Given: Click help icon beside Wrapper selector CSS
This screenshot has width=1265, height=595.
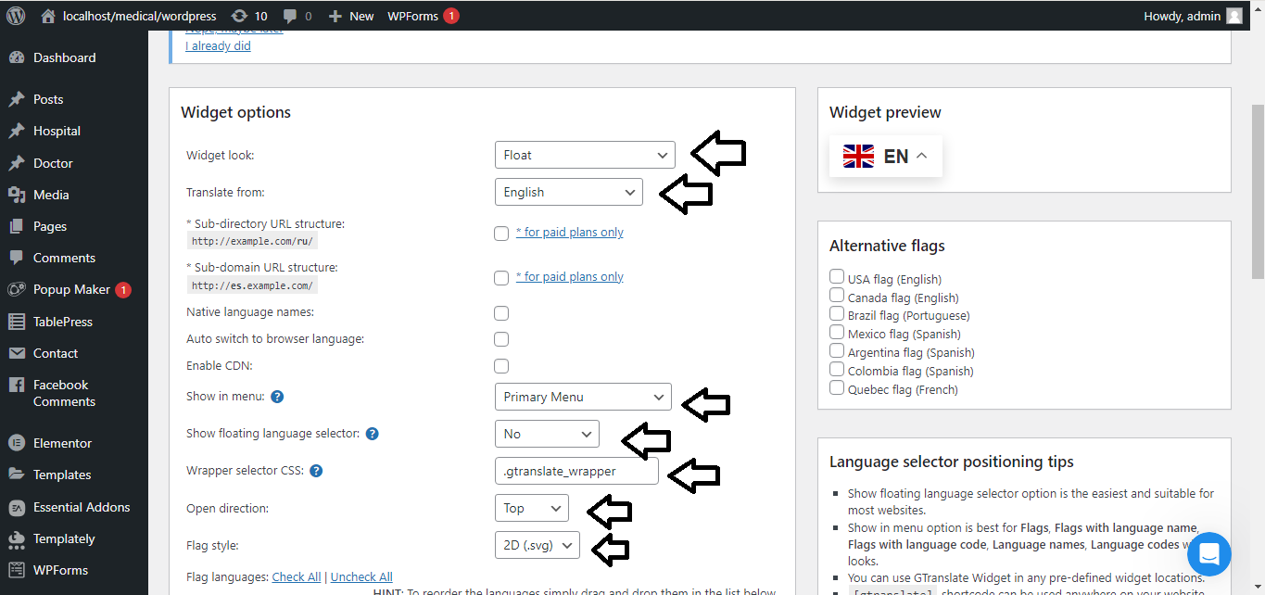Looking at the screenshot, I should coord(316,471).
